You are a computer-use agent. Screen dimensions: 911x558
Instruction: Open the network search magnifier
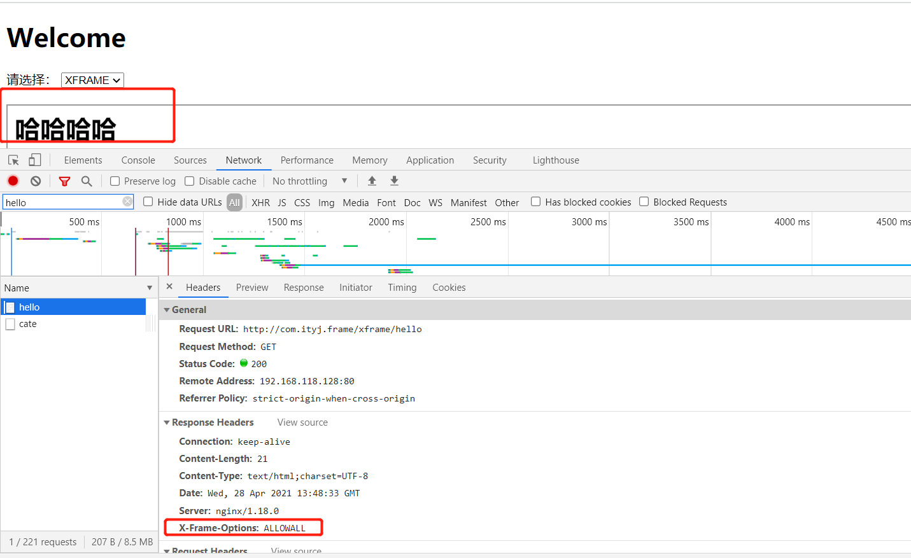click(x=87, y=181)
